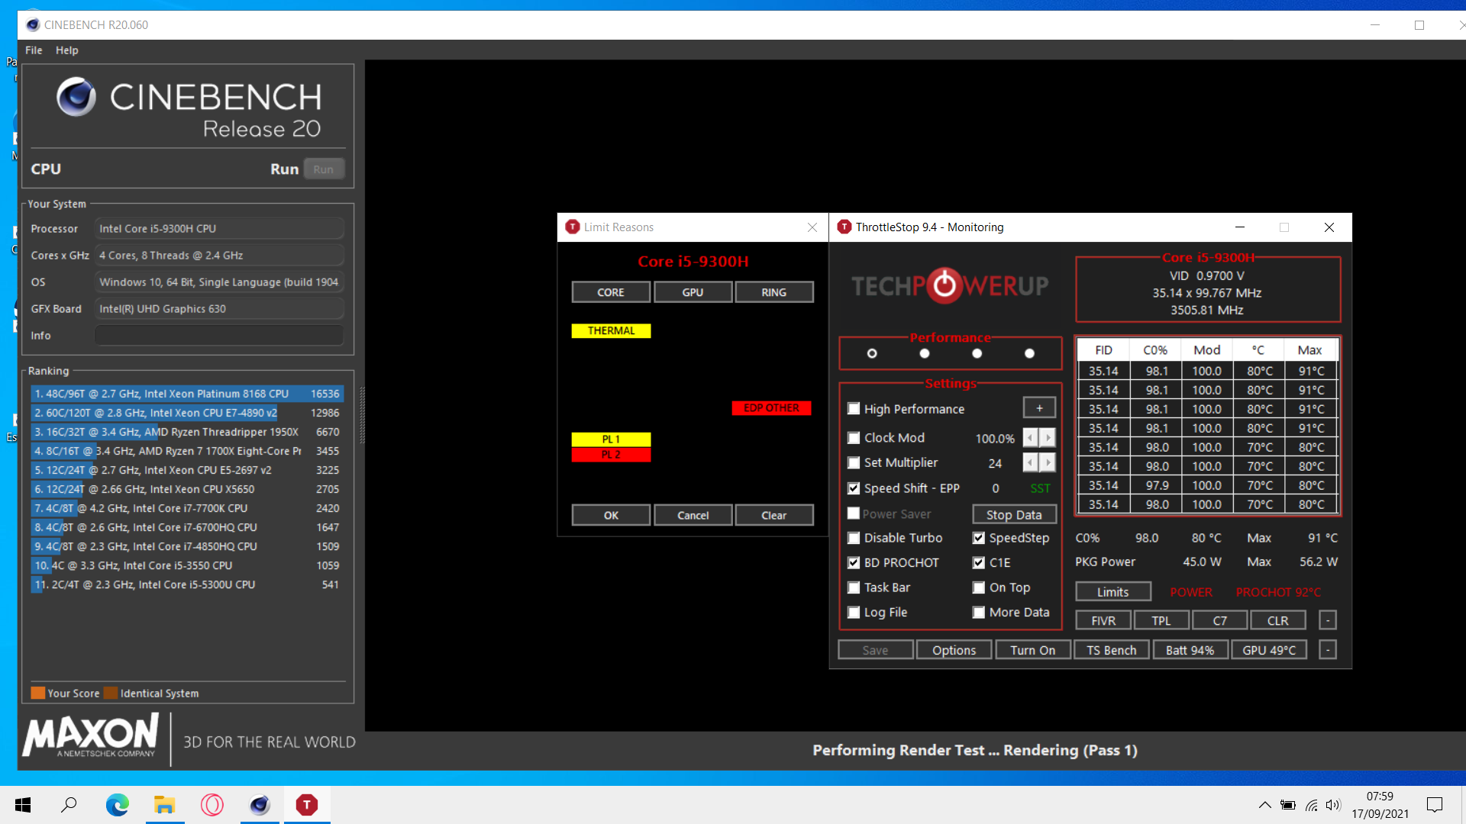Image resolution: width=1466 pixels, height=824 pixels.
Task: Decrease Set Multiplier with left arrow
Action: click(1031, 463)
